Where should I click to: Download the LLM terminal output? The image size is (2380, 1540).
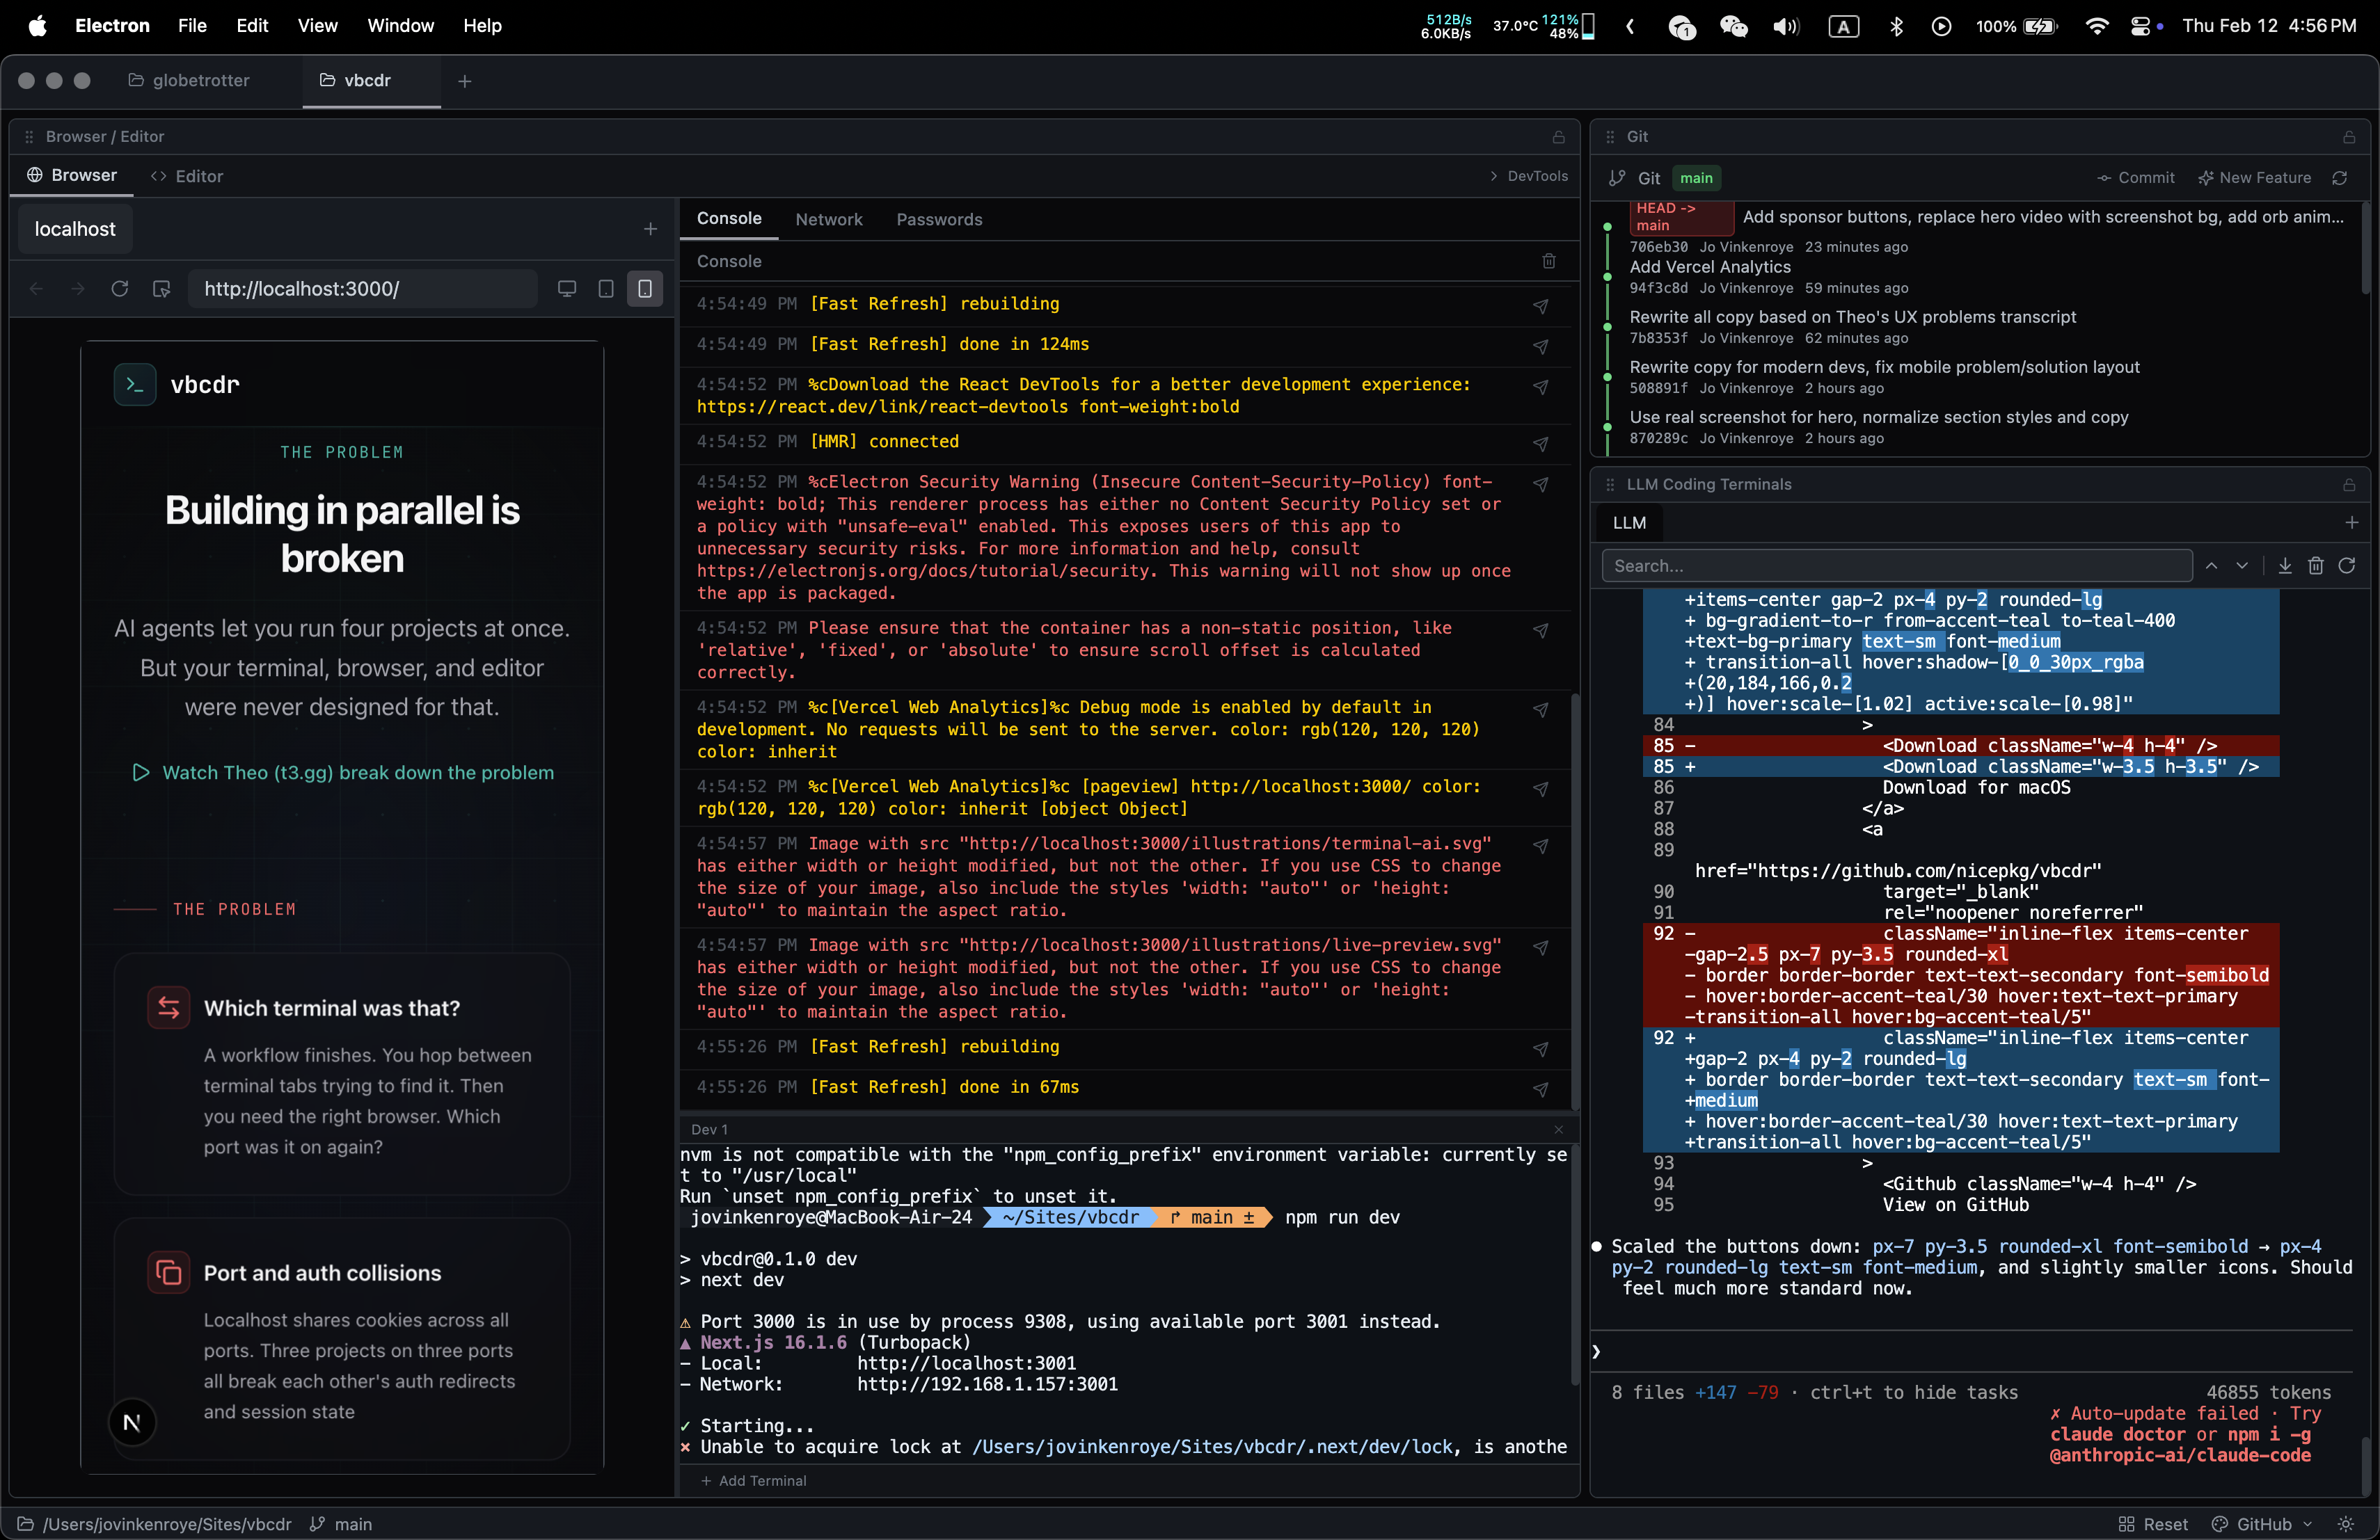click(2284, 566)
